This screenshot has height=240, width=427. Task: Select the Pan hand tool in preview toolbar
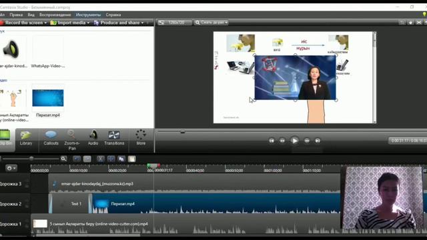click(x=411, y=23)
